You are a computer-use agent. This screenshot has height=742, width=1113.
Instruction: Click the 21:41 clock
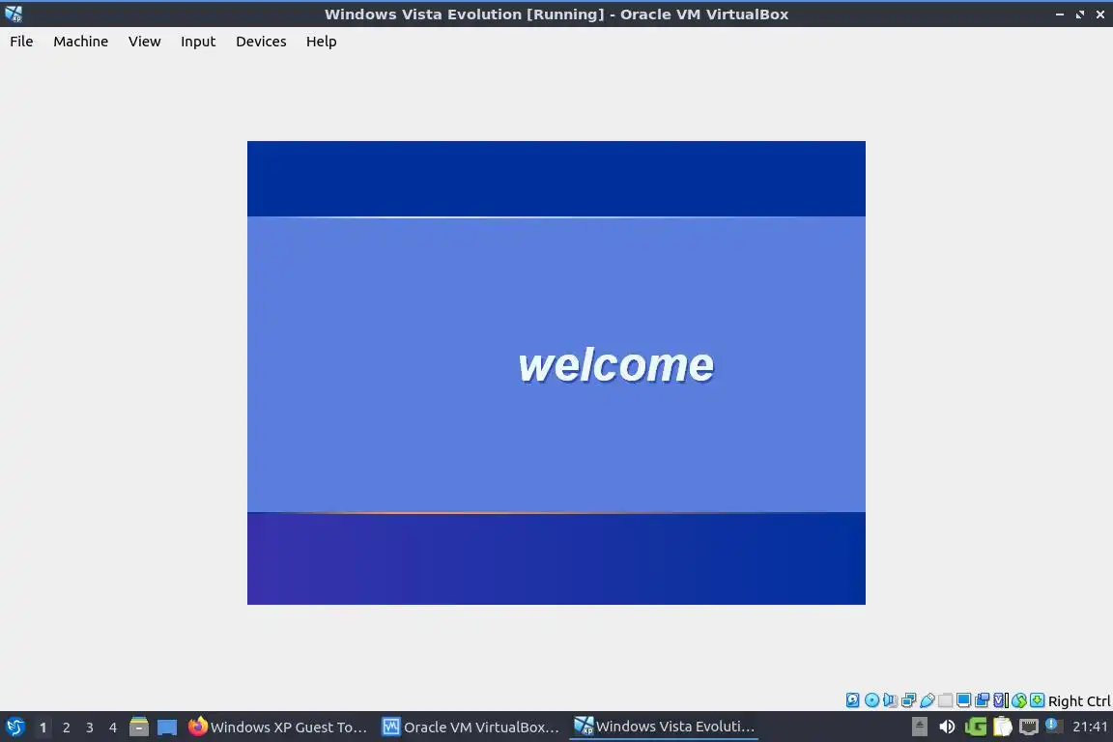pos(1090,727)
